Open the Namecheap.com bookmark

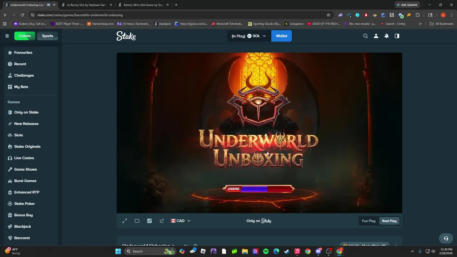click(x=100, y=24)
